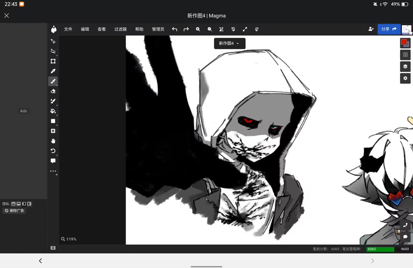
Task: Go forward with browser forward arrow
Action: point(372,261)
